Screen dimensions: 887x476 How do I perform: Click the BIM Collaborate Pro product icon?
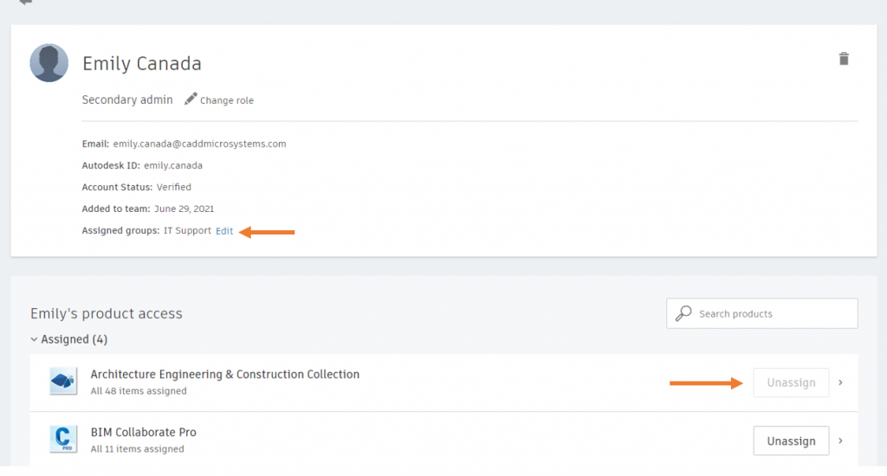pyautogui.click(x=62, y=440)
